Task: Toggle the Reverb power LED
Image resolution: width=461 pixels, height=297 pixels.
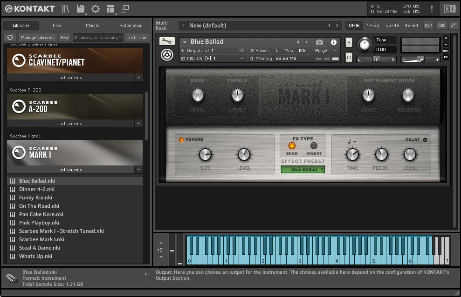Action: 181,139
